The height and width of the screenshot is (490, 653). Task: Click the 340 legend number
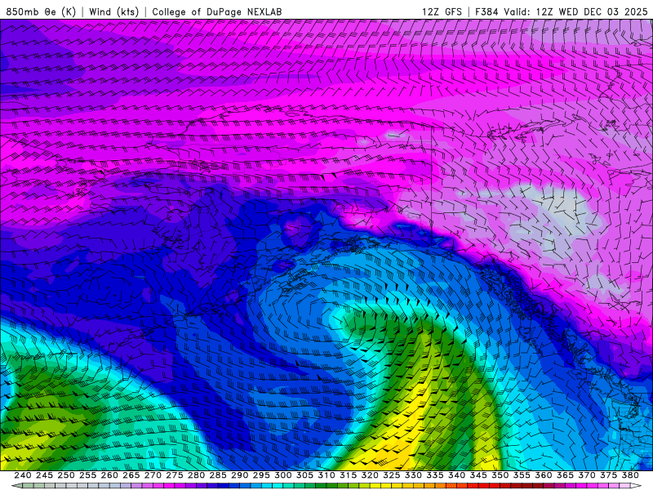456,475
